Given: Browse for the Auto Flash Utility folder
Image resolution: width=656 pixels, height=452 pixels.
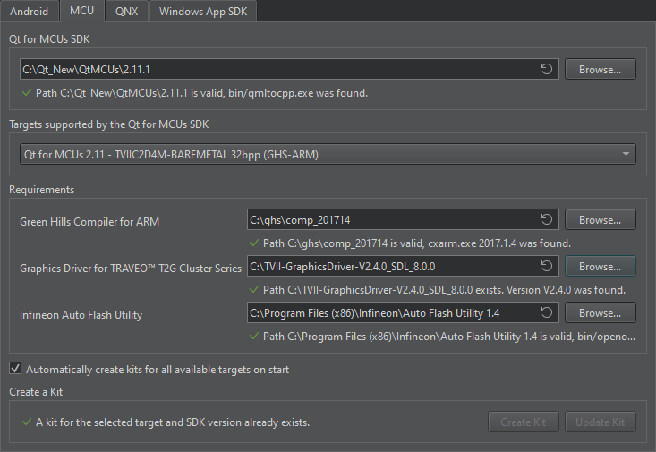Looking at the screenshot, I should (x=600, y=312).
